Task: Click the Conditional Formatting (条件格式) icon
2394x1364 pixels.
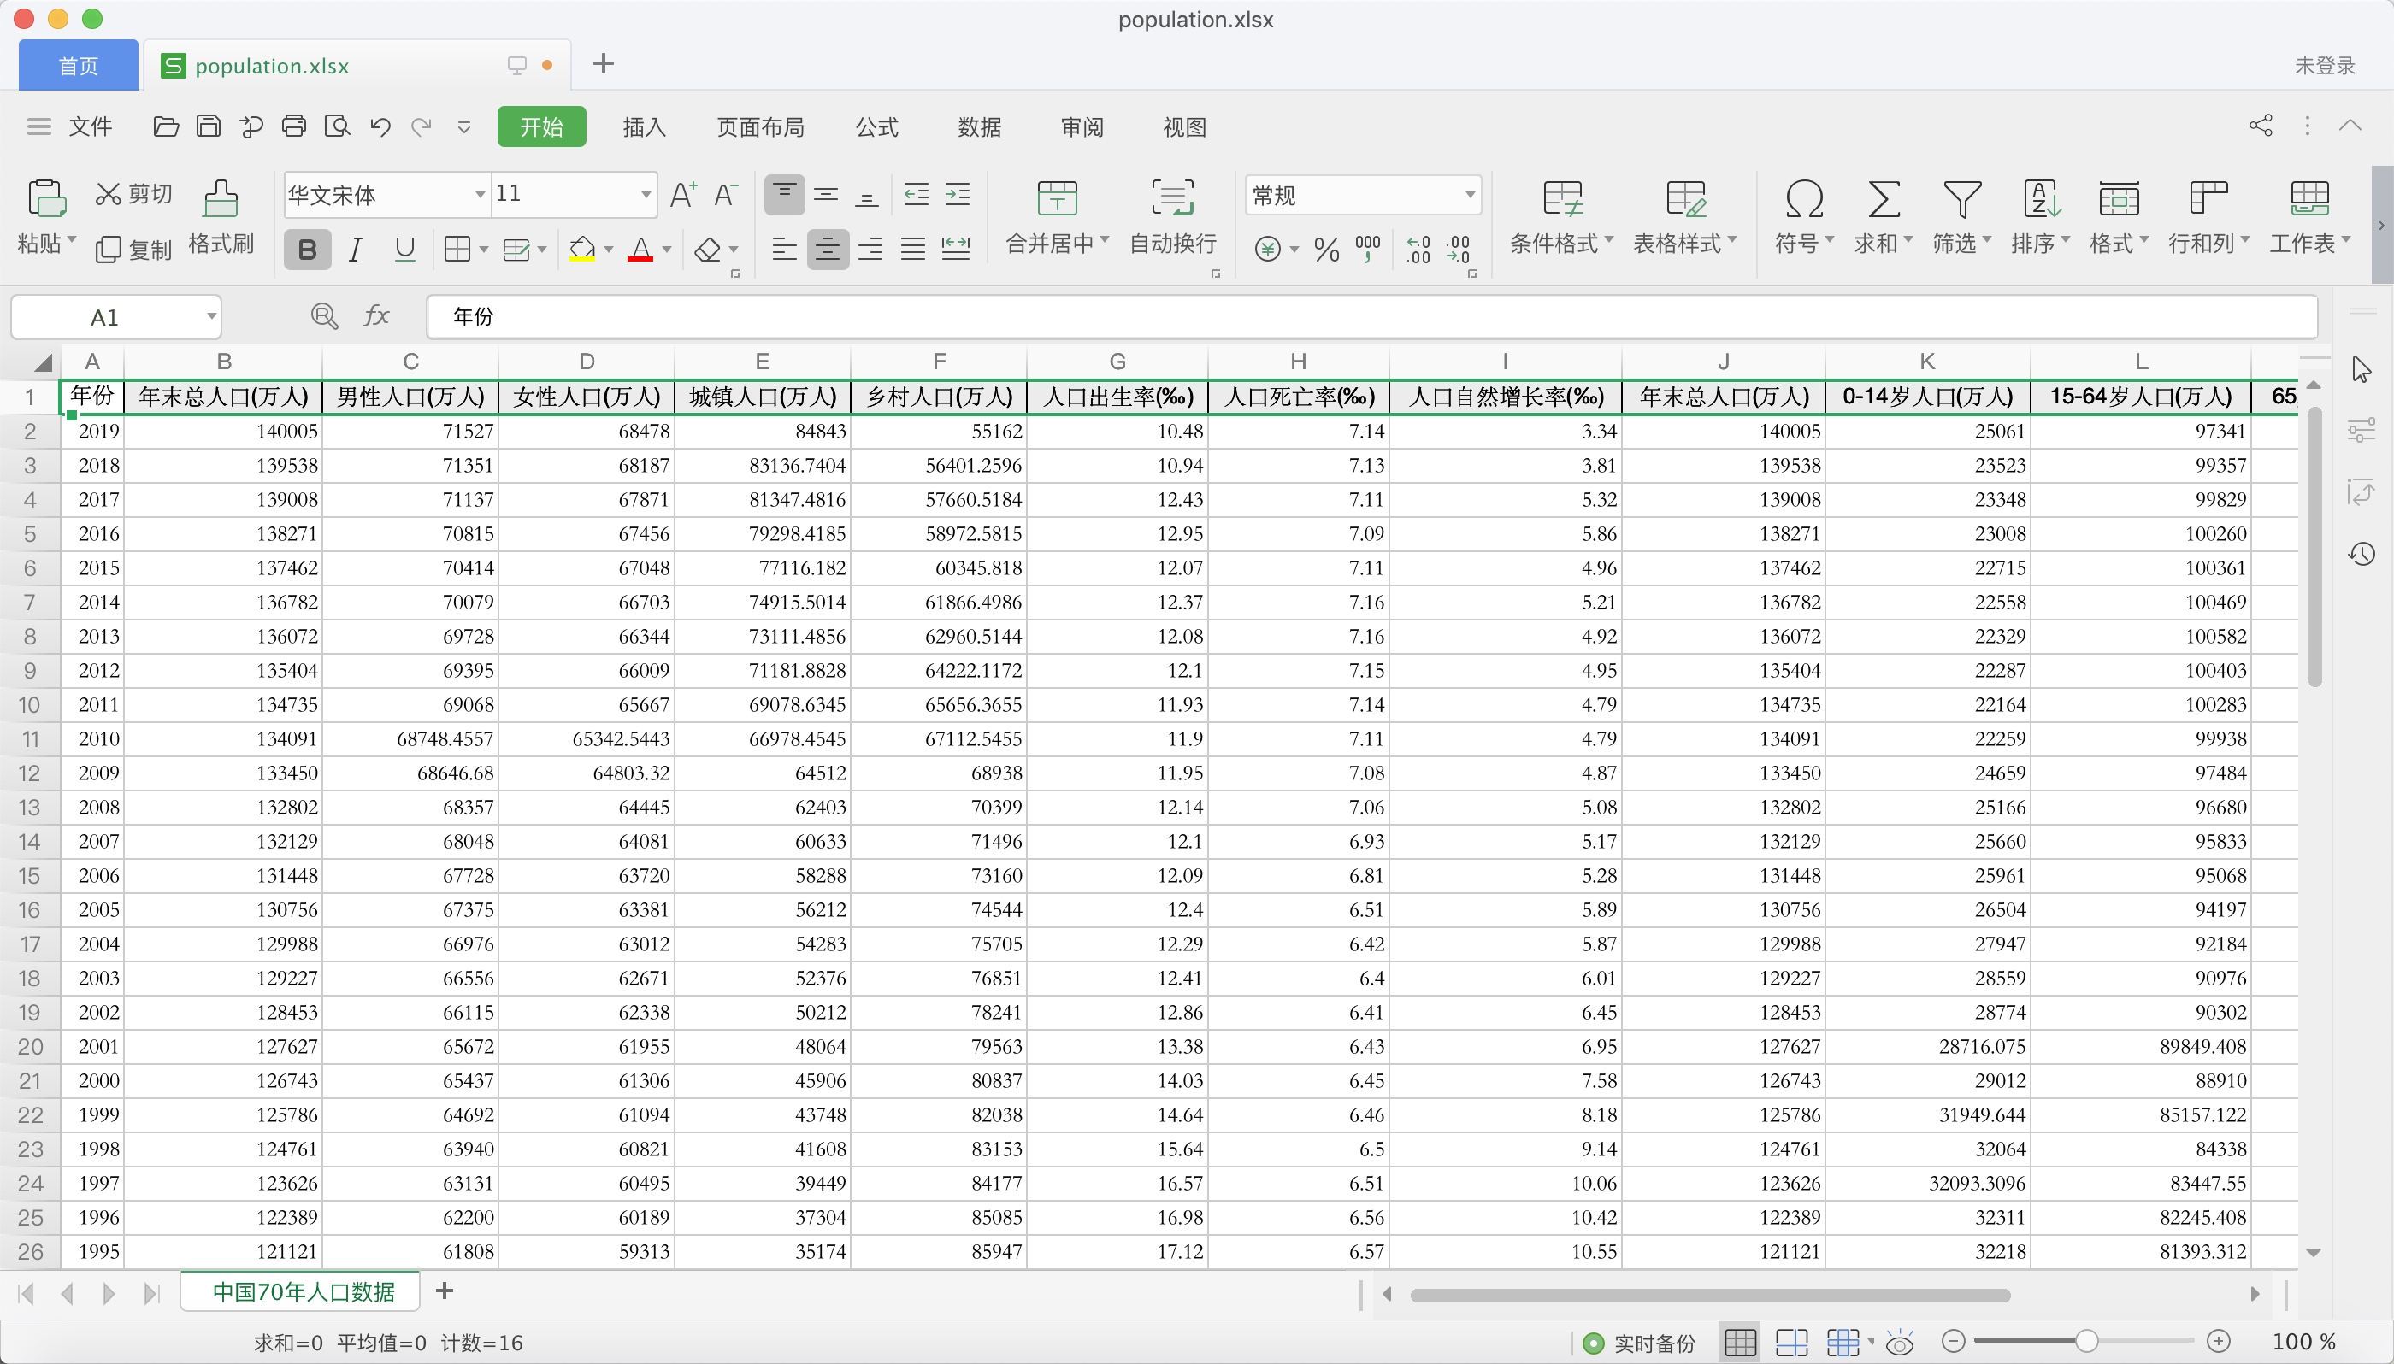Action: click(1561, 199)
